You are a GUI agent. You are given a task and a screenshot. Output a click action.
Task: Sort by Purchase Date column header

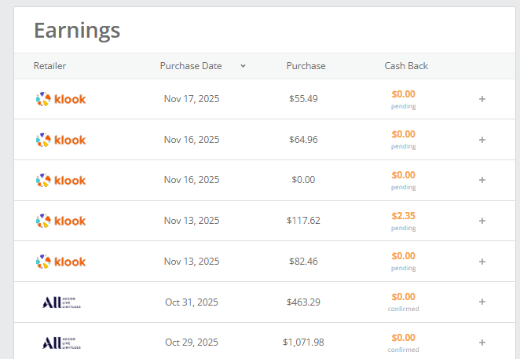click(x=191, y=66)
